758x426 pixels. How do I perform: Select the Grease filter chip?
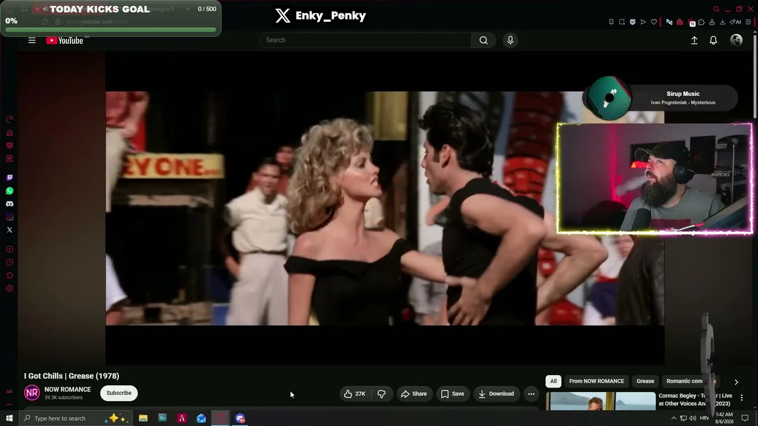point(645,382)
